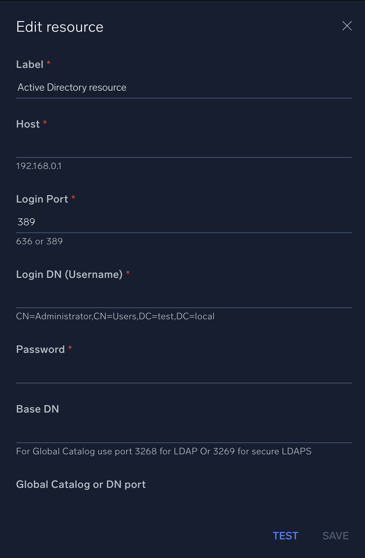Screen dimensions: 365x558
Task: Click the "Login DN (Username)" caption
Action: (69, 275)
